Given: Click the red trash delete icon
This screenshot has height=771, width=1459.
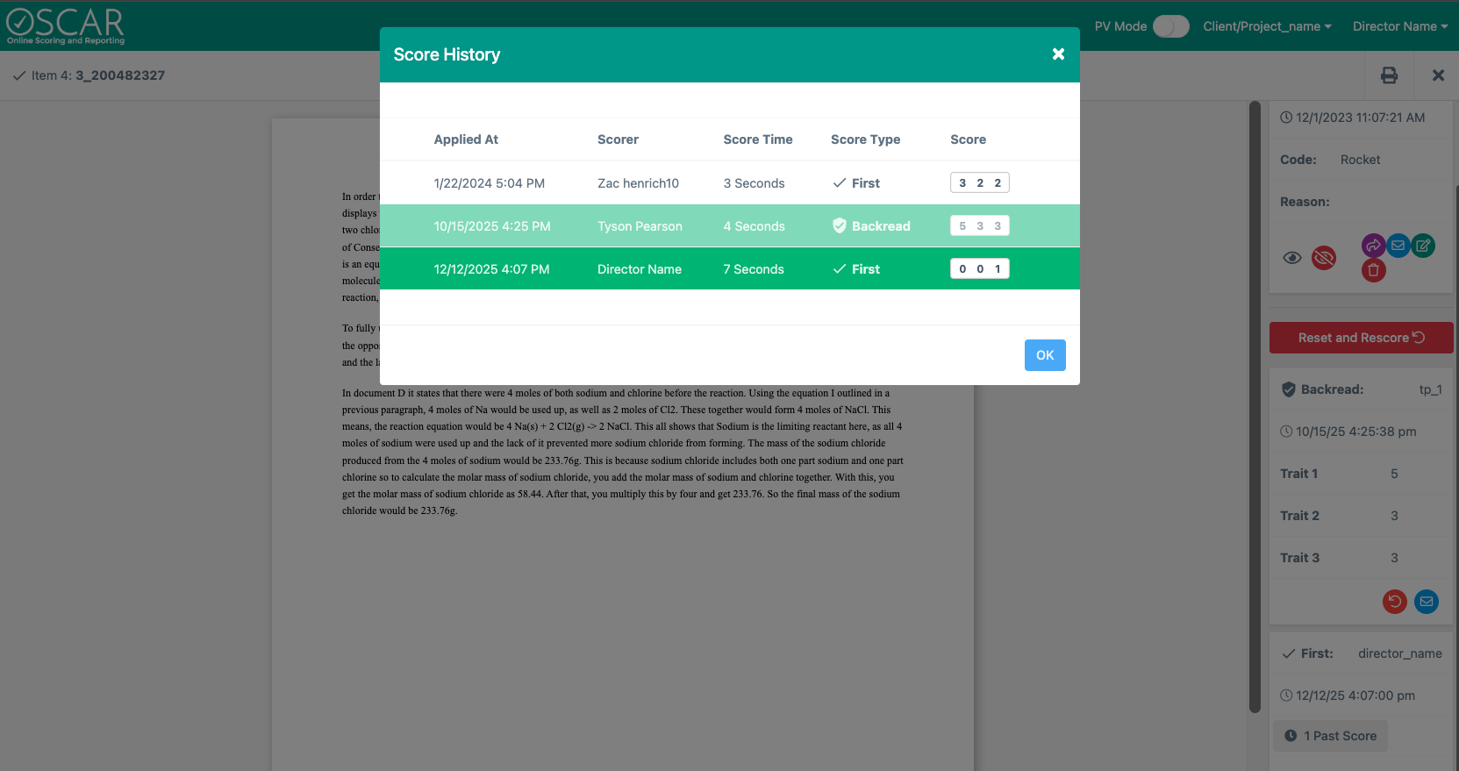Looking at the screenshot, I should point(1373,271).
